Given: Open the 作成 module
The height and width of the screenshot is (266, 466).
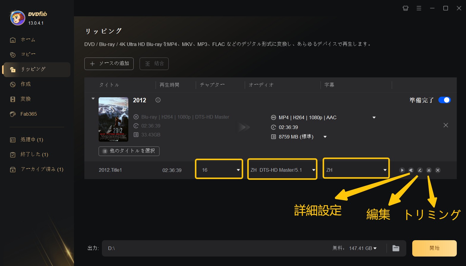Looking at the screenshot, I should pyautogui.click(x=26, y=84).
